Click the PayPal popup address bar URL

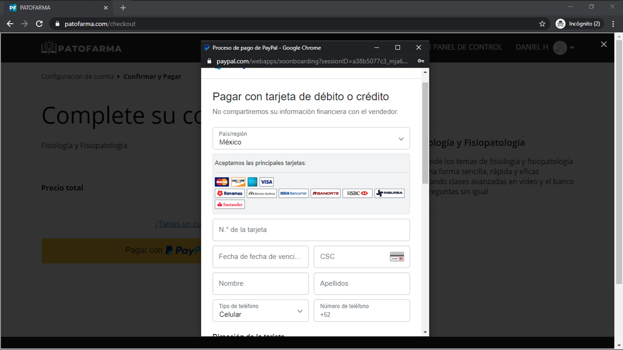(x=312, y=61)
